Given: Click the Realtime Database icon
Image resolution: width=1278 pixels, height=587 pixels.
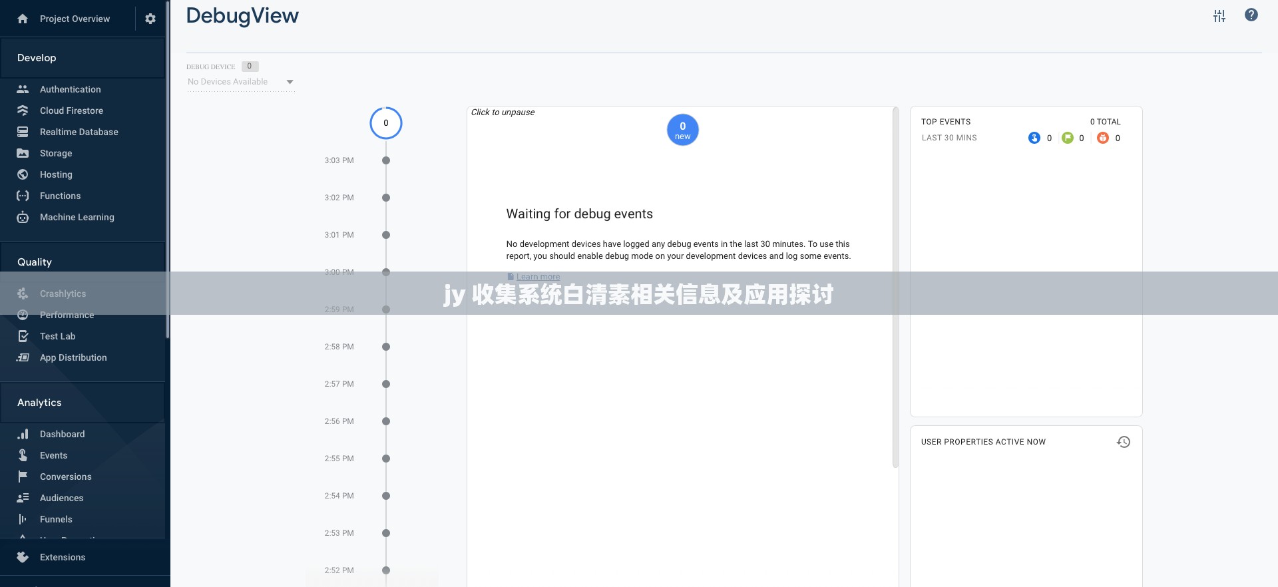Looking at the screenshot, I should point(23,132).
